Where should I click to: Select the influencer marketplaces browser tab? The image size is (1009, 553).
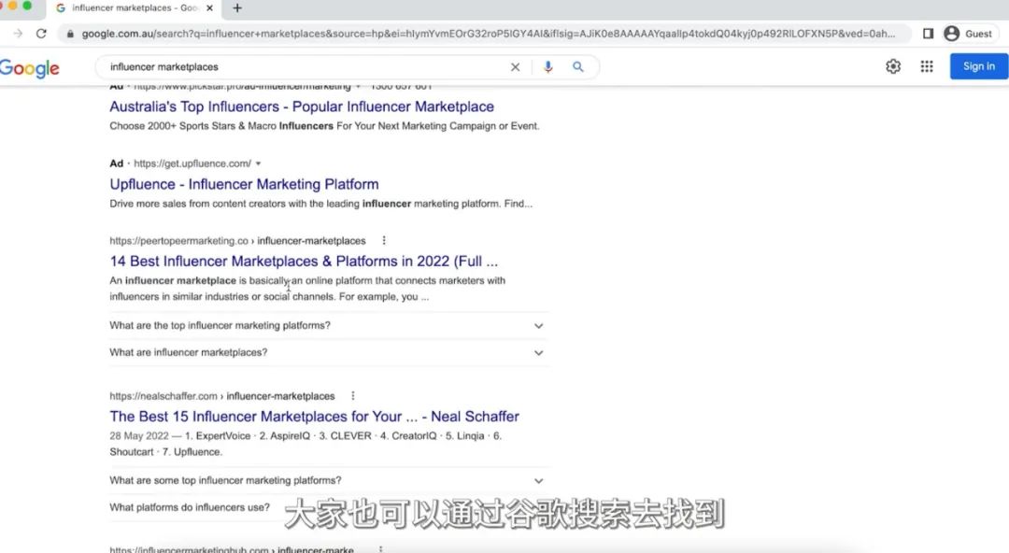coord(135,8)
